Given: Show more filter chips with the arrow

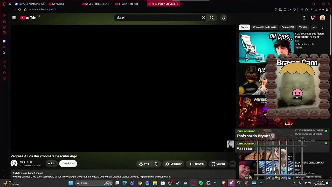Looking at the screenshot, I should tap(322, 28).
